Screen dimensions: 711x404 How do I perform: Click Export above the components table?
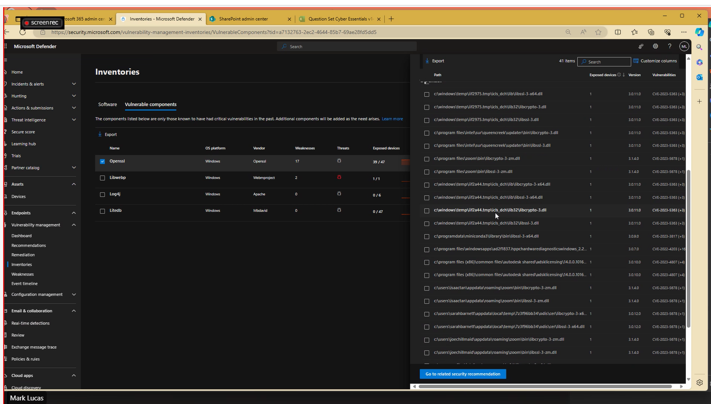pyautogui.click(x=108, y=134)
